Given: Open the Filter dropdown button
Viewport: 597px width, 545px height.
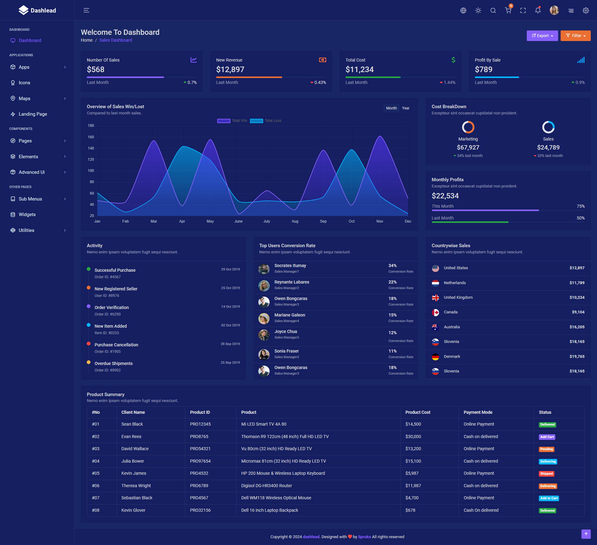Looking at the screenshot, I should tap(575, 36).
